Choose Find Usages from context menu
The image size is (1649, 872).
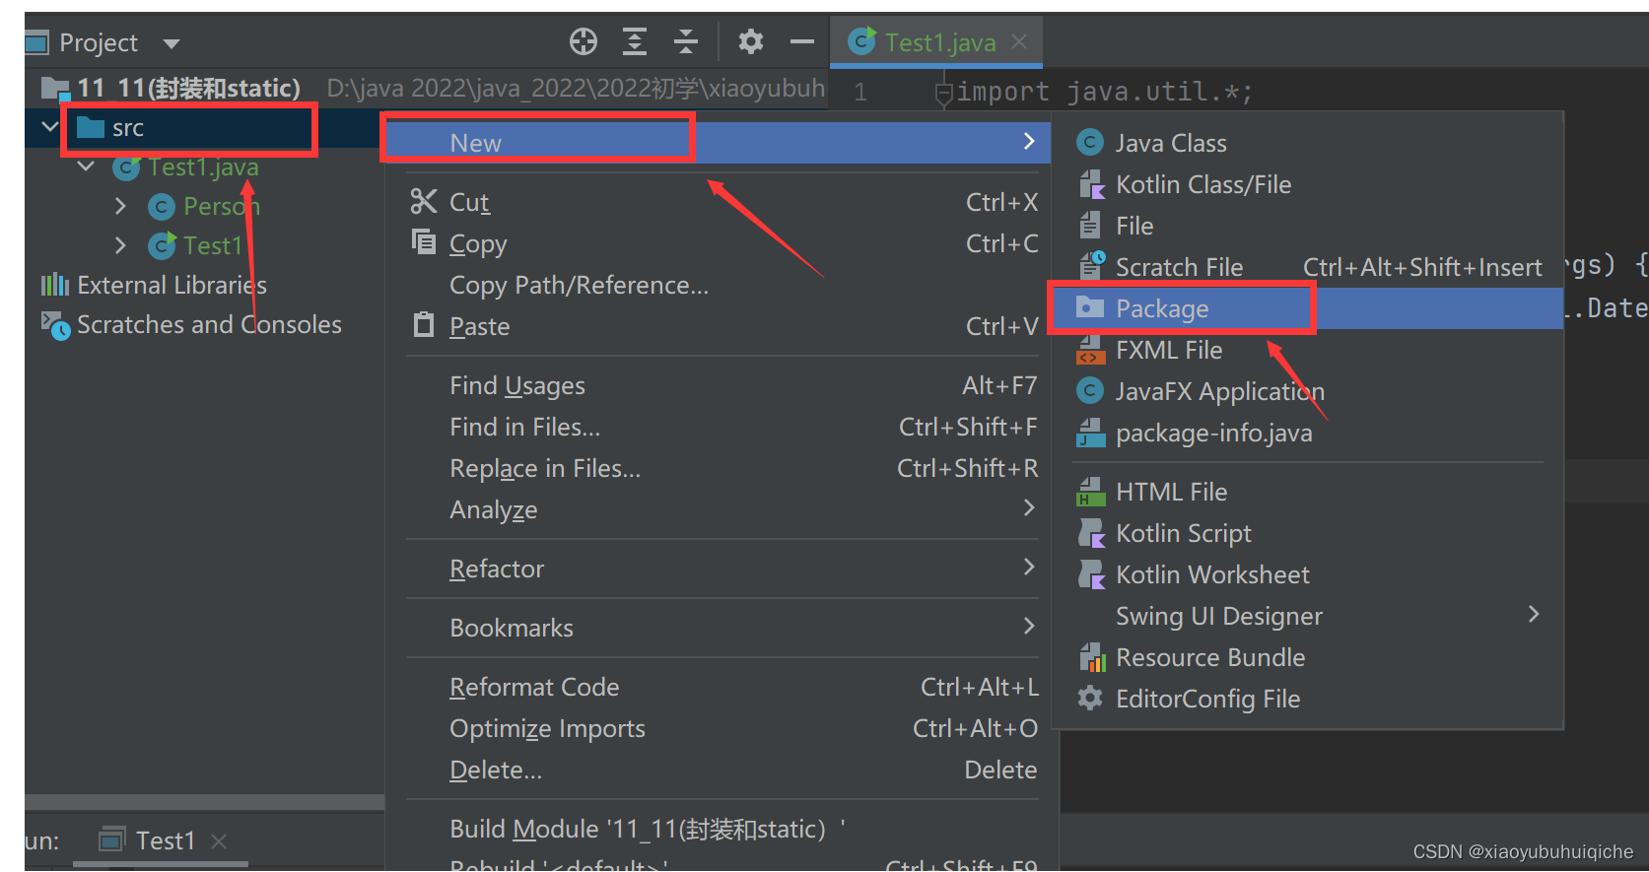721,385
